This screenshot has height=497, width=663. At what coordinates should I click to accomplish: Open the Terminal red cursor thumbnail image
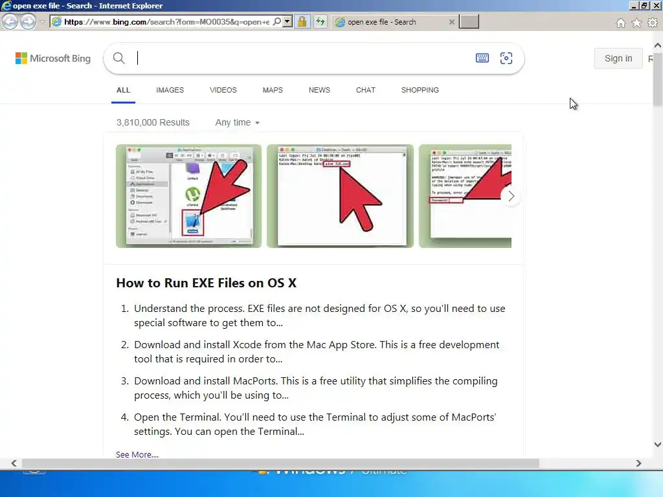[340, 196]
